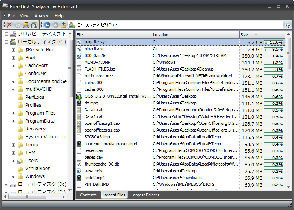Click the dd.mpg video file icon
The image size is (294, 210).
click(79, 103)
